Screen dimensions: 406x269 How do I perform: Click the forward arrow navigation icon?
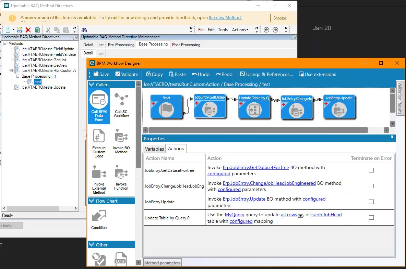point(275,30)
